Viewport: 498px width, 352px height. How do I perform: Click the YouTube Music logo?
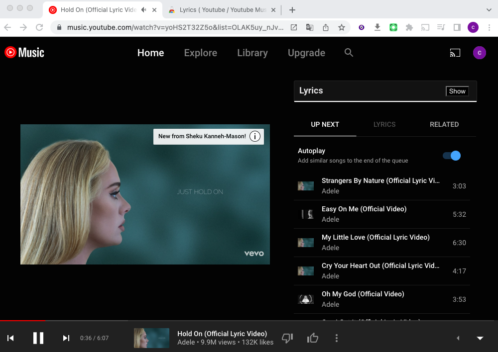point(24,53)
